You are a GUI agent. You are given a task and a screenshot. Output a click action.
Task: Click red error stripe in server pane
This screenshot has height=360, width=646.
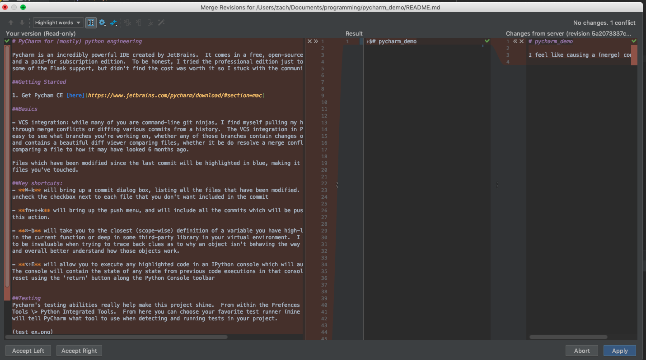pos(634,55)
